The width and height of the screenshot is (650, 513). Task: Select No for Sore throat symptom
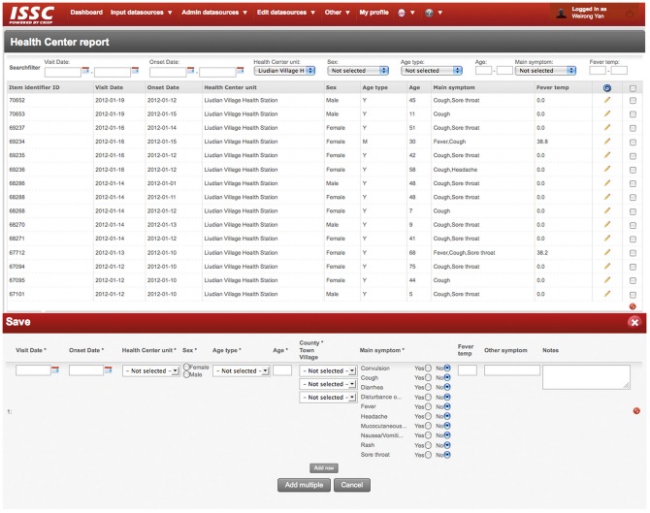tap(447, 455)
